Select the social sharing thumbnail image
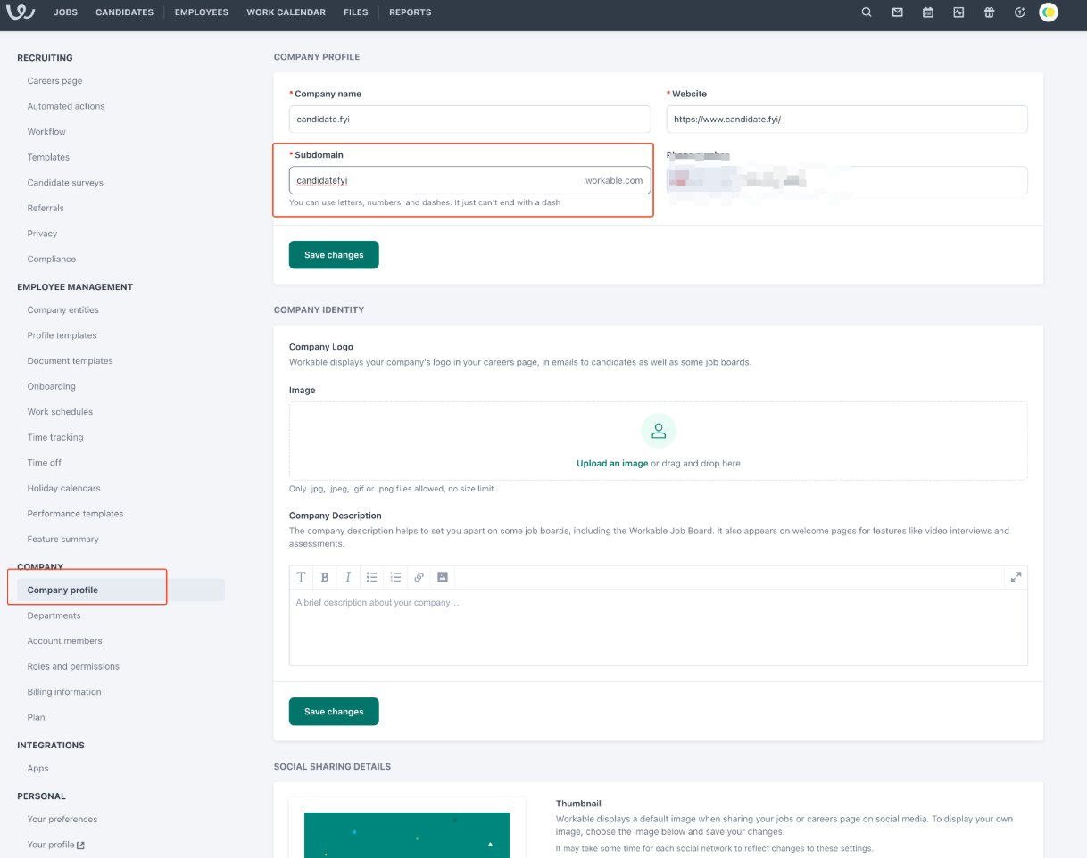Screen dimensions: 1087x858 [407, 835]
